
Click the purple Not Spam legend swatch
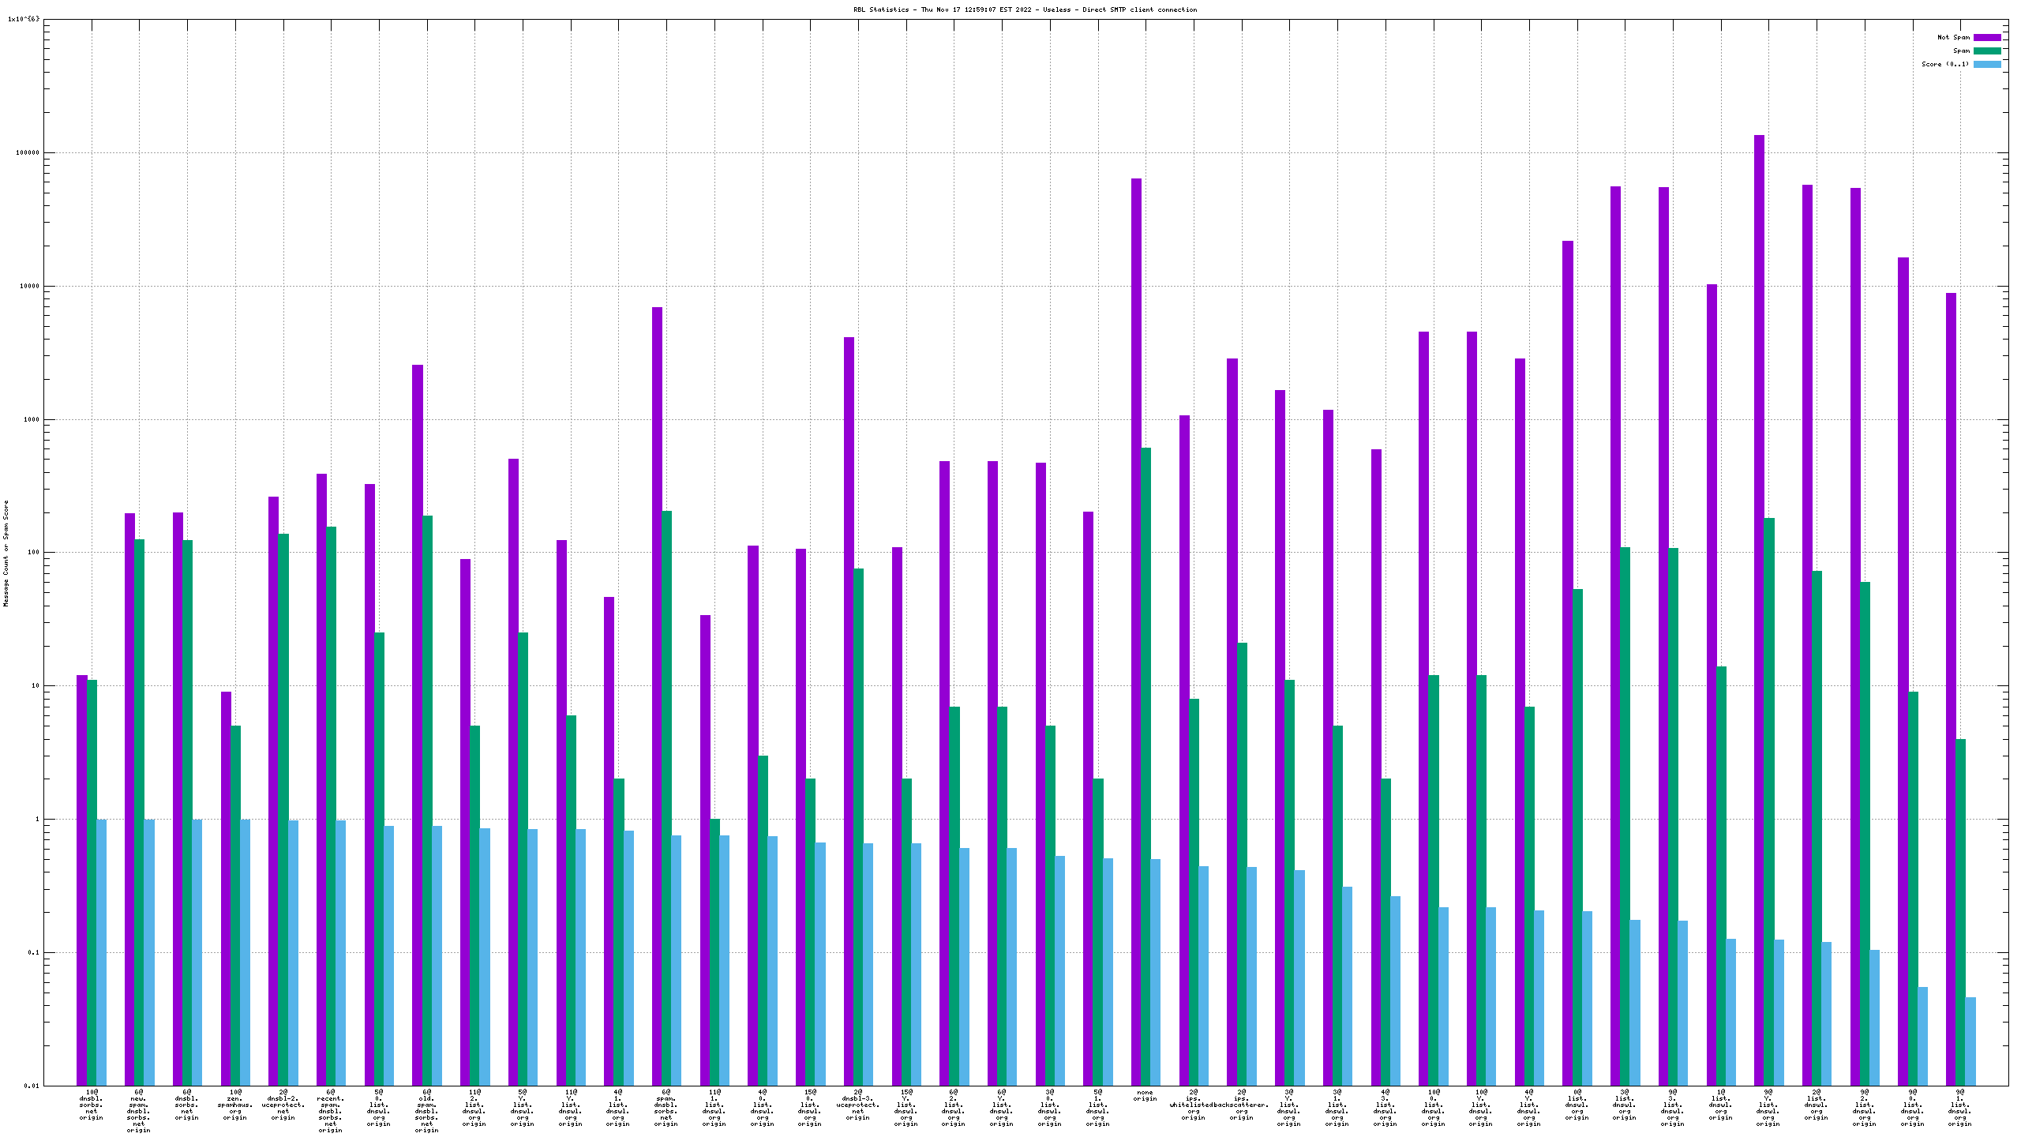1986,37
